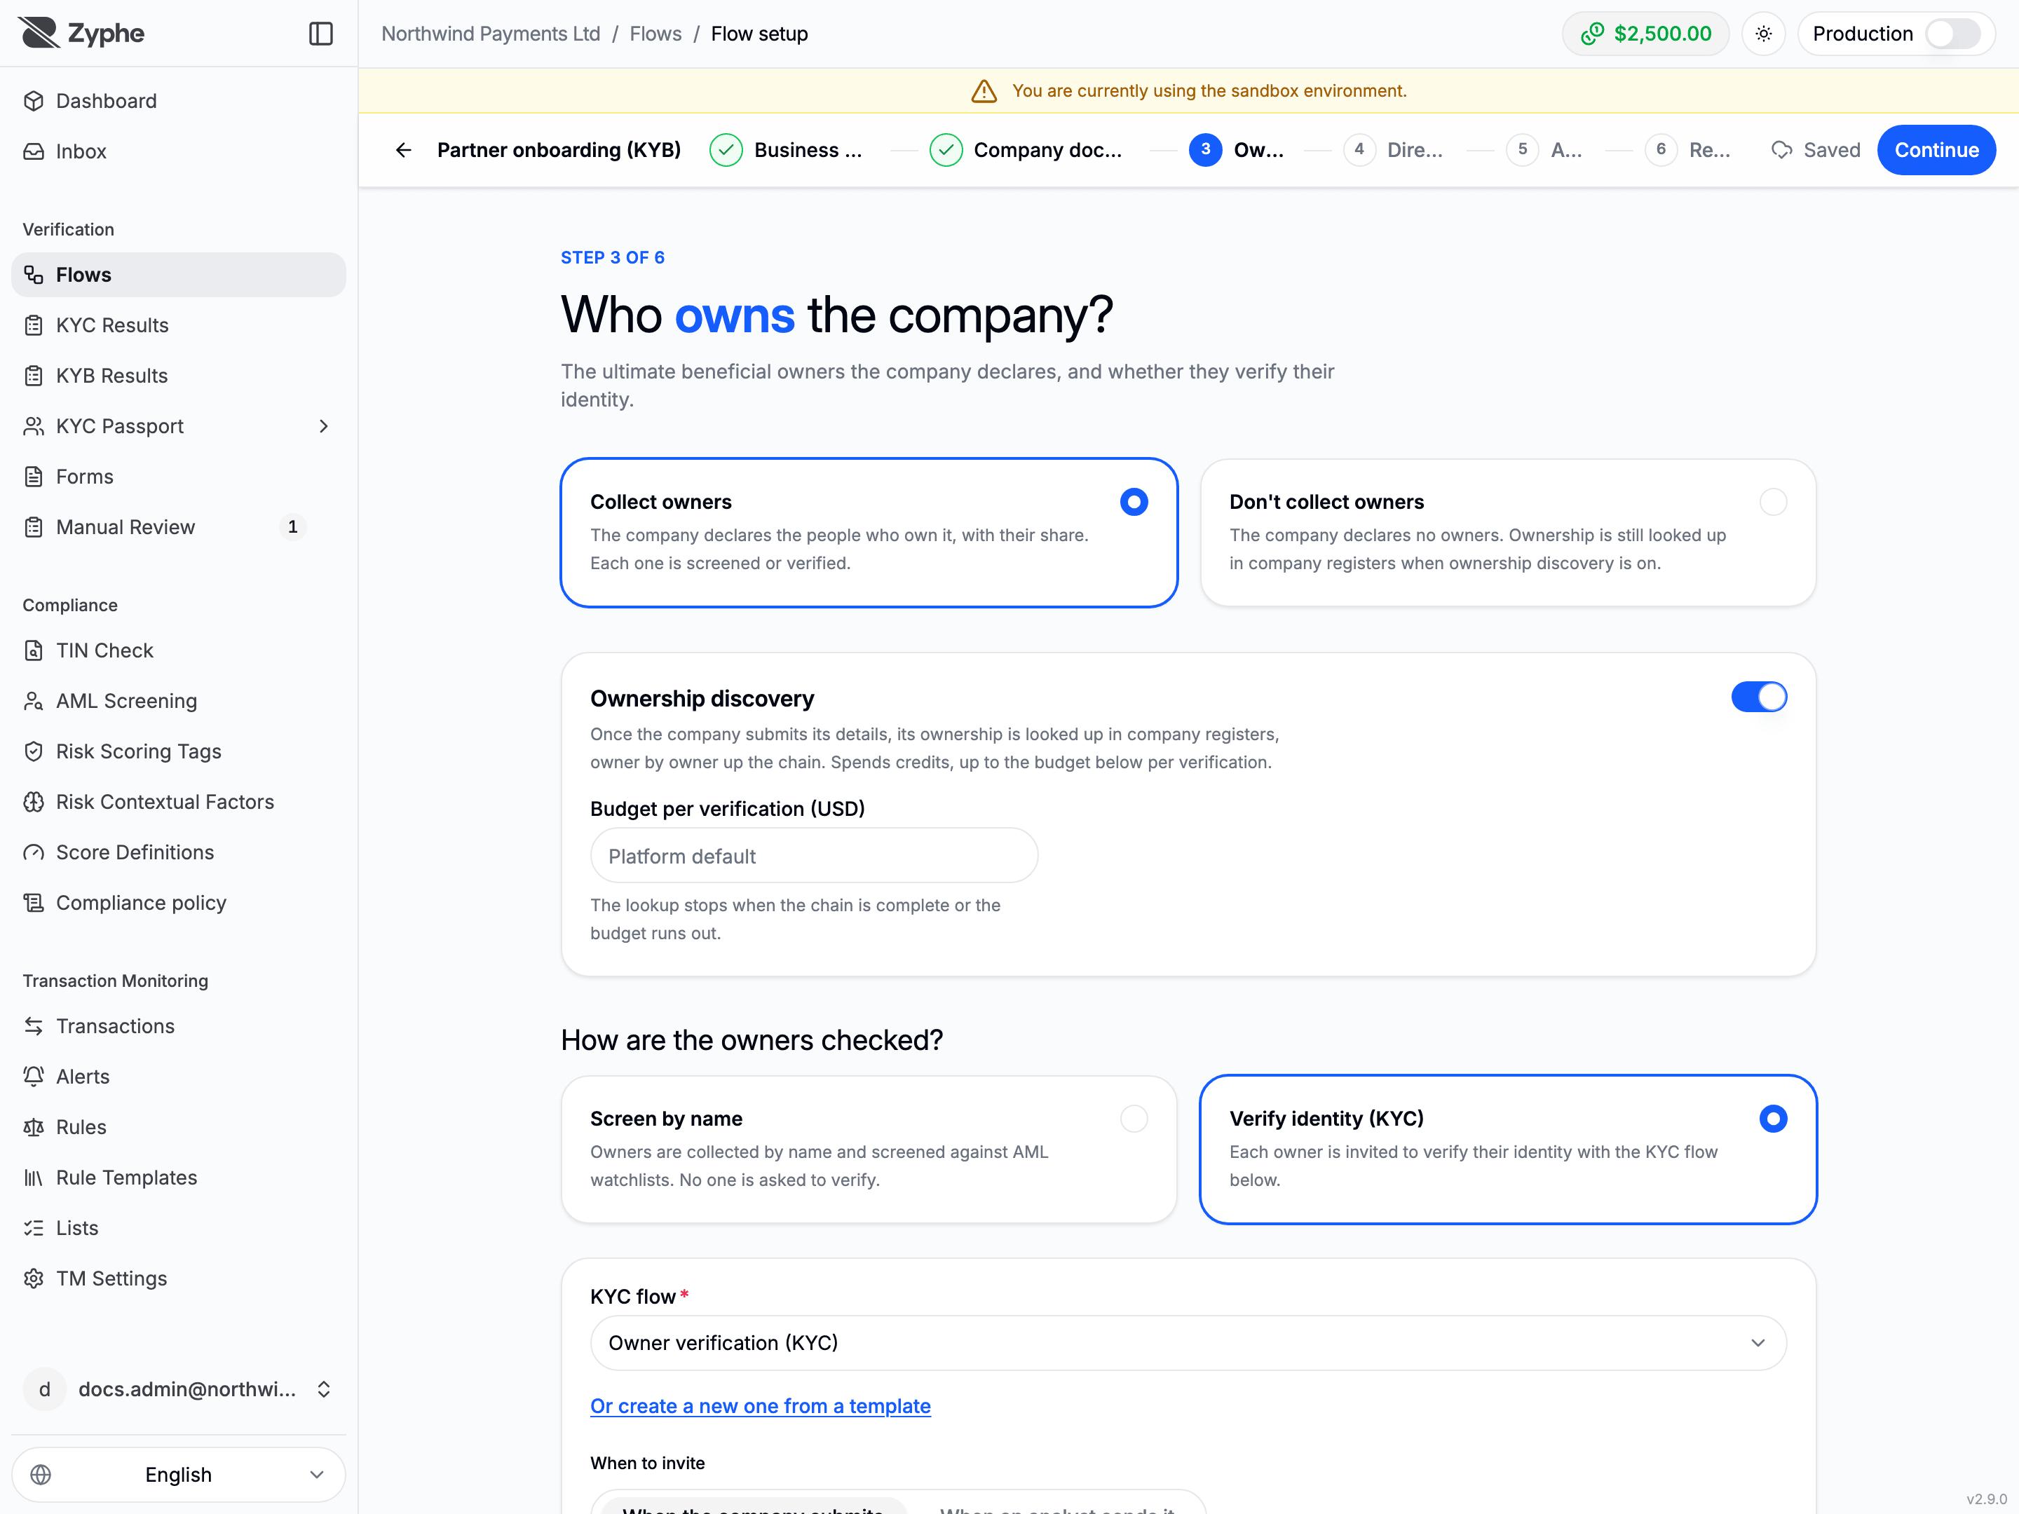Open Risk Scoring Tags
Image resolution: width=2019 pixels, height=1514 pixels.
click(x=179, y=751)
